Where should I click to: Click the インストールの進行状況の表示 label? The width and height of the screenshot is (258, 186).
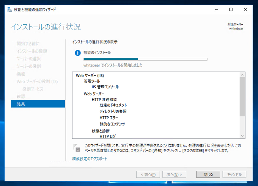point(95,42)
